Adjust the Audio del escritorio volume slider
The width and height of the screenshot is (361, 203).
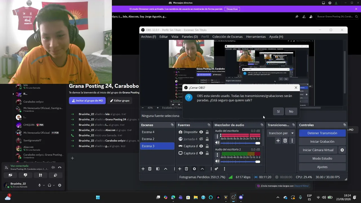(x=240, y=143)
